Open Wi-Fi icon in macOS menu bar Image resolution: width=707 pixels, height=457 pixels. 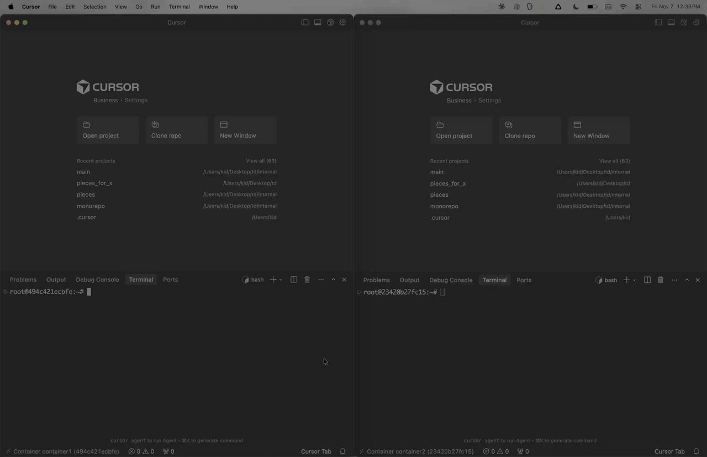[623, 7]
